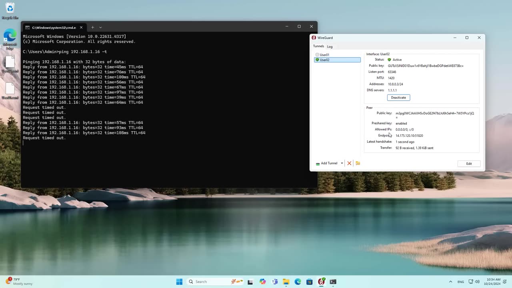Image resolution: width=512 pixels, height=288 pixels.
Task: Show hidden system tray icons
Action: tap(450, 282)
